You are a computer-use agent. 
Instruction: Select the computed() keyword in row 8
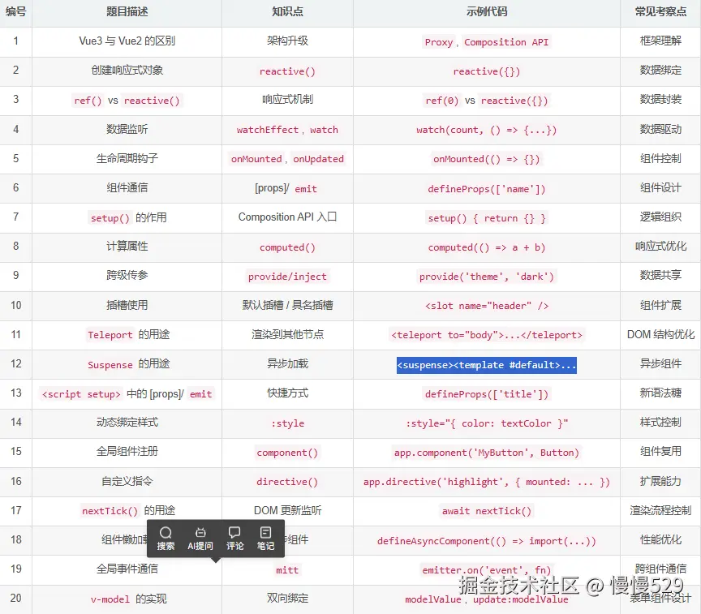click(x=286, y=247)
